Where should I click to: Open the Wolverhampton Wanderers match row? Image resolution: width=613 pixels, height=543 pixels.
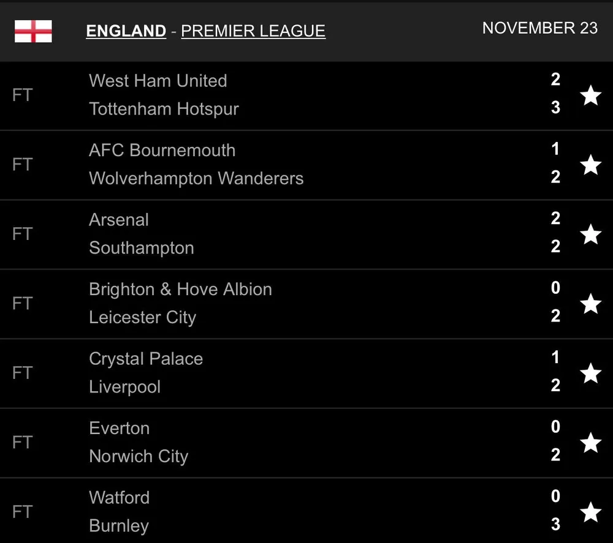[196, 179]
